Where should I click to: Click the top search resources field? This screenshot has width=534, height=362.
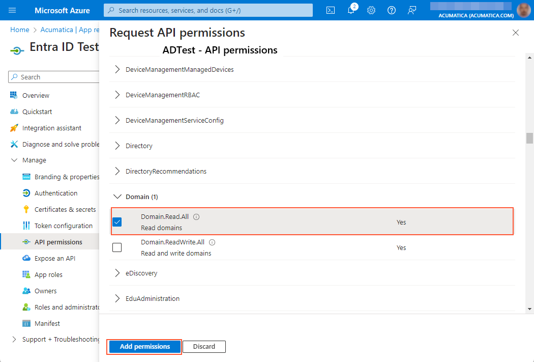(209, 10)
